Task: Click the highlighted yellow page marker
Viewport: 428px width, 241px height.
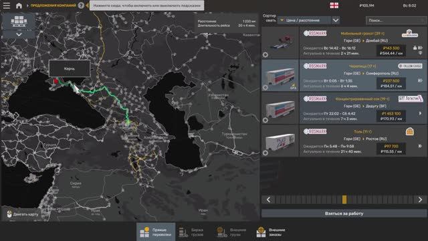Action: click(x=344, y=199)
